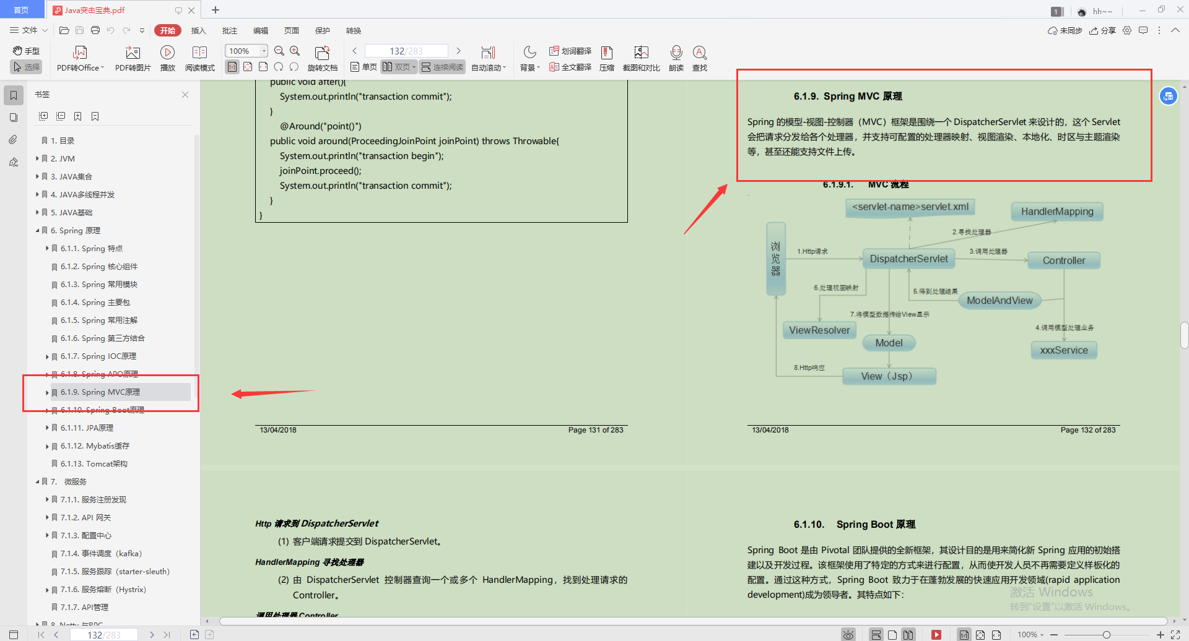Click the bookmark panel sidebar icon

pyautogui.click(x=14, y=95)
